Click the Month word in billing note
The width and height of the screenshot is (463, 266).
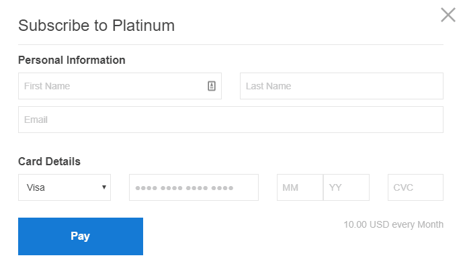(x=431, y=224)
